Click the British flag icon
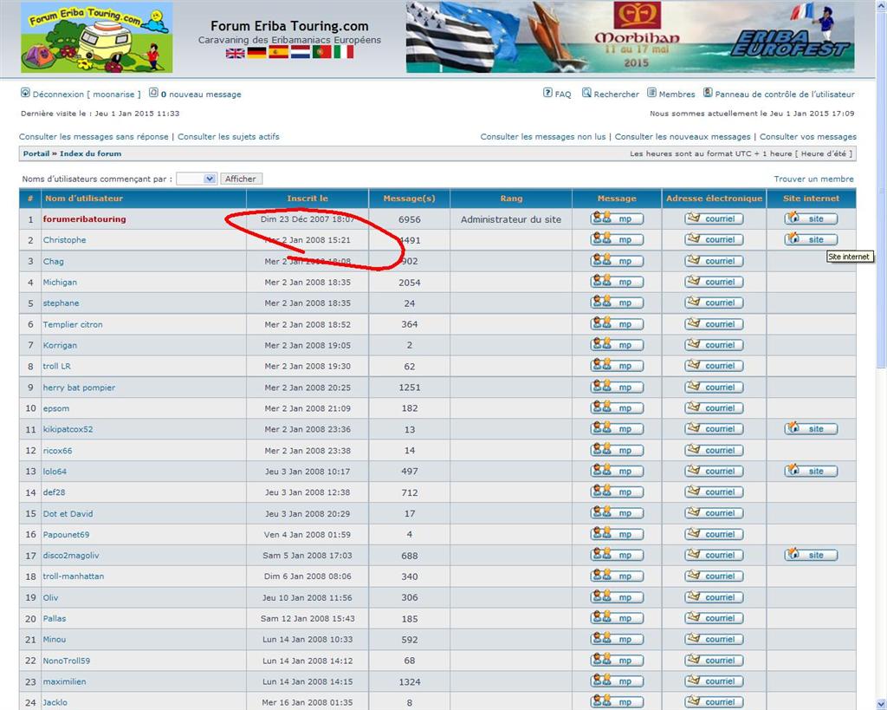Screen dimensions: 887x710 coord(235,53)
